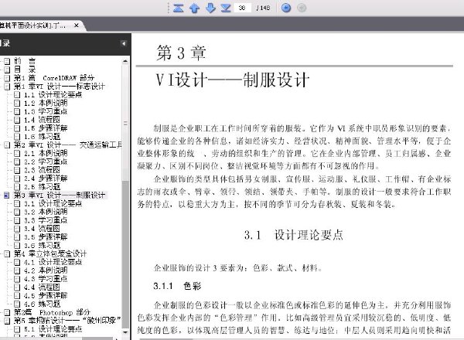Open bookmark 前 言
This screenshot has width=464, height=340.
[25, 61]
